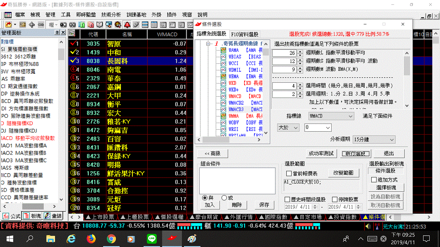Open the 即時監盤 menu
This screenshot has height=247, width=440.
click(86, 15)
